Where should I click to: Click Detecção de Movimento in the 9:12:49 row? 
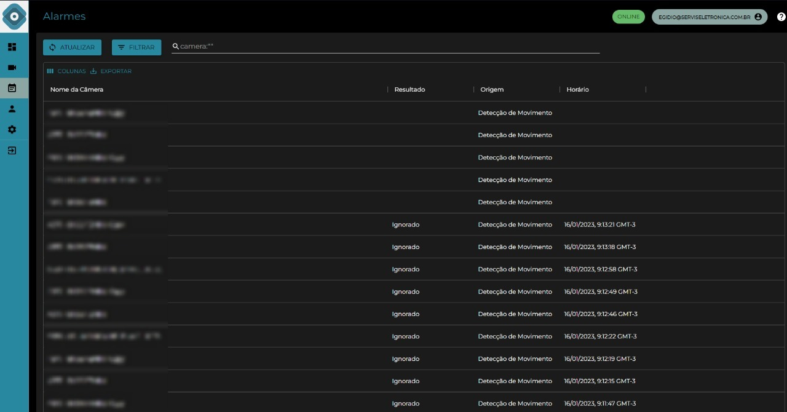(x=515, y=291)
